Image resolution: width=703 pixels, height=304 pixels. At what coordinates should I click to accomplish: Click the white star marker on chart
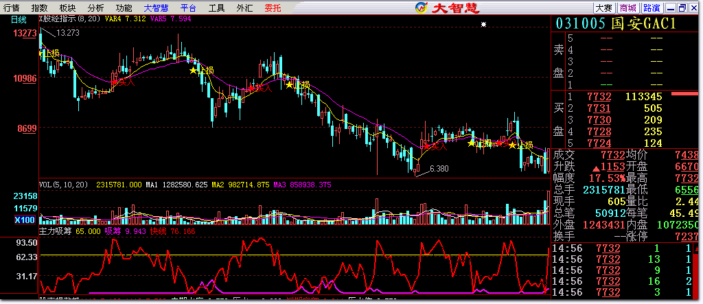coord(483,24)
